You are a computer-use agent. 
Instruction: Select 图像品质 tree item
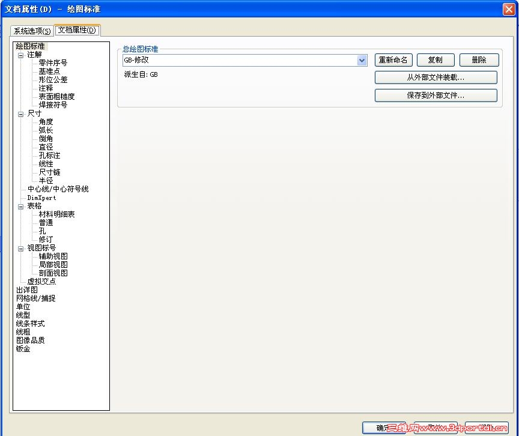[30, 341]
